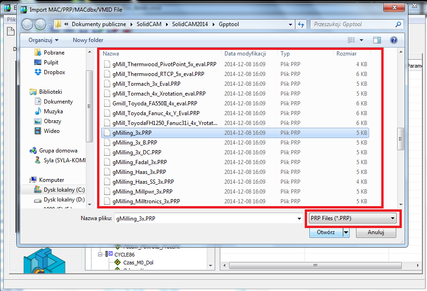The height and width of the screenshot is (291, 427).
Task: Click the refresh icon beside address bar
Action: [301, 24]
